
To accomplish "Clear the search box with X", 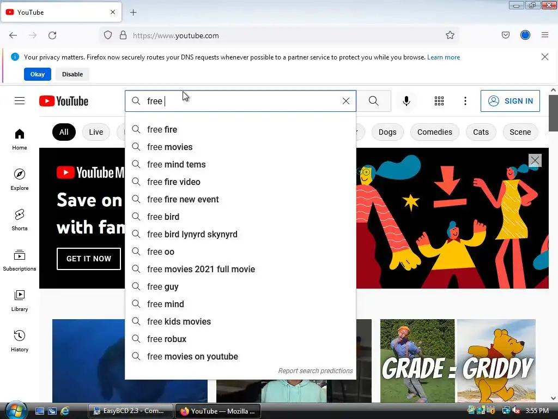I will pos(346,101).
